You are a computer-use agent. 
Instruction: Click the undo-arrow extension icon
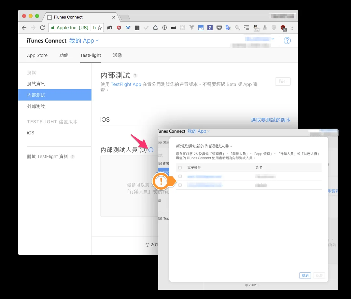pyautogui.click(x=110, y=28)
